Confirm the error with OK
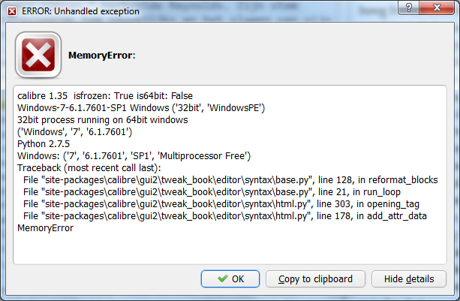The image size is (460, 301). pos(230,278)
